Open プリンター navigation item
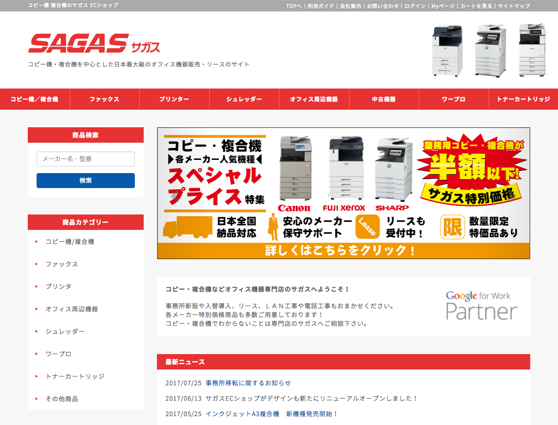Screen dimensions: 558x425 click(175, 99)
